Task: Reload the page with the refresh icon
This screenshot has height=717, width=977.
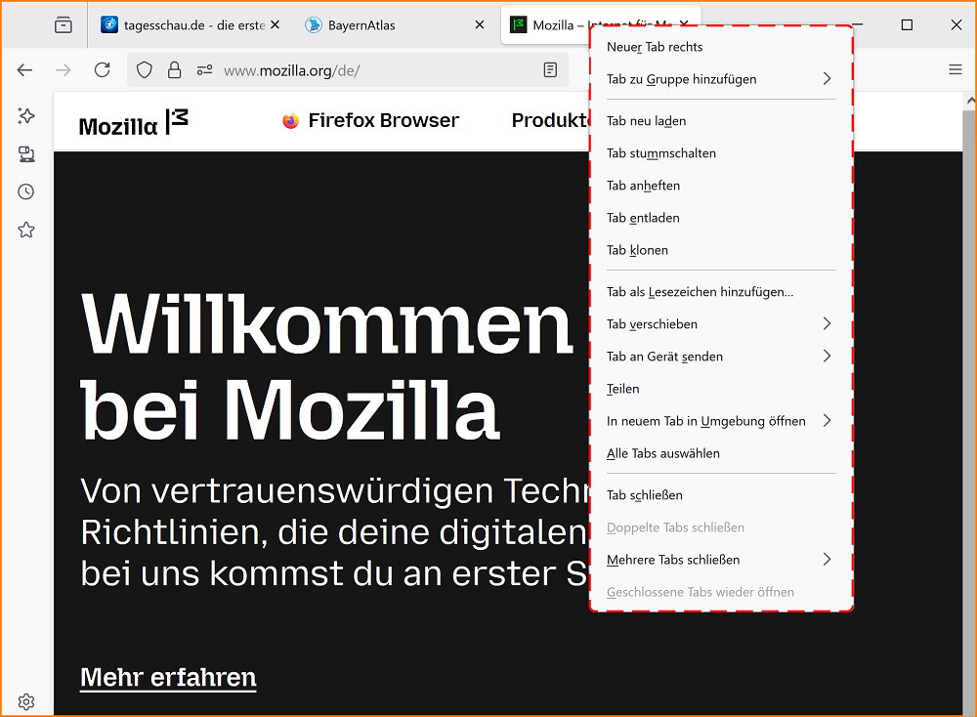Action: (102, 69)
